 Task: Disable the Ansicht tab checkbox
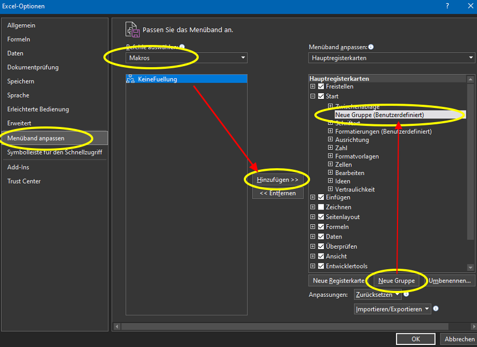(321, 256)
